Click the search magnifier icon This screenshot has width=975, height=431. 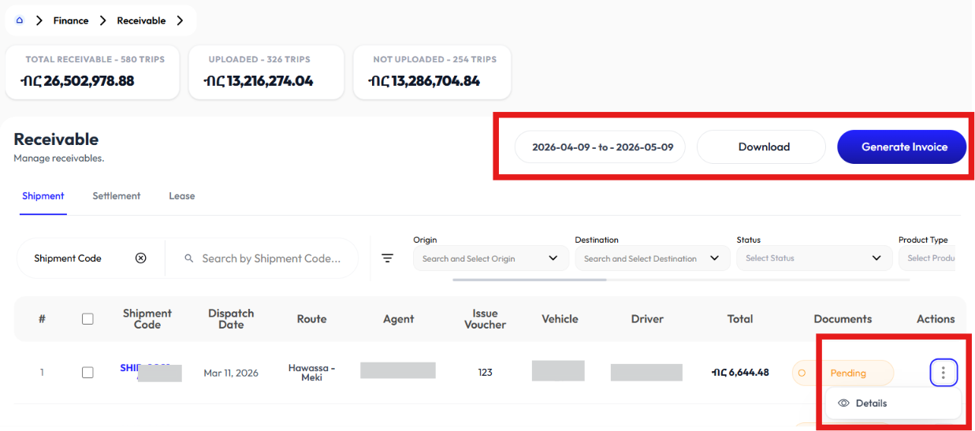[188, 258]
